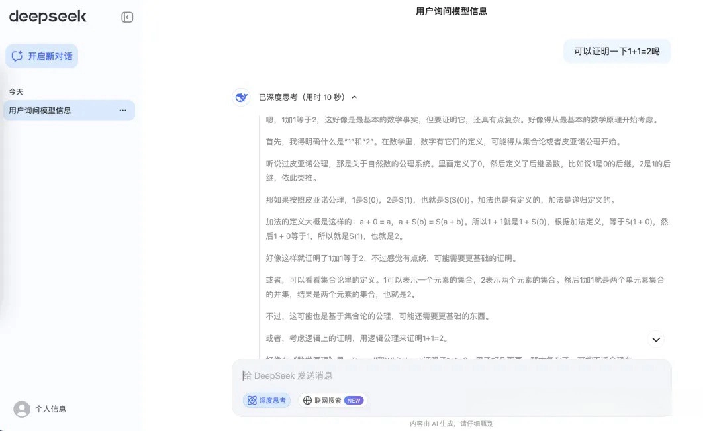Click the atom icon in 深度思考
Viewport: 715px width, 431px height.
pyautogui.click(x=252, y=400)
